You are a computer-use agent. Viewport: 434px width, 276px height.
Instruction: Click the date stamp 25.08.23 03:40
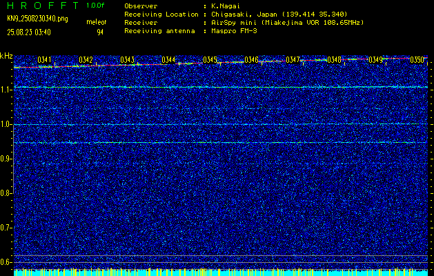[x=29, y=32]
